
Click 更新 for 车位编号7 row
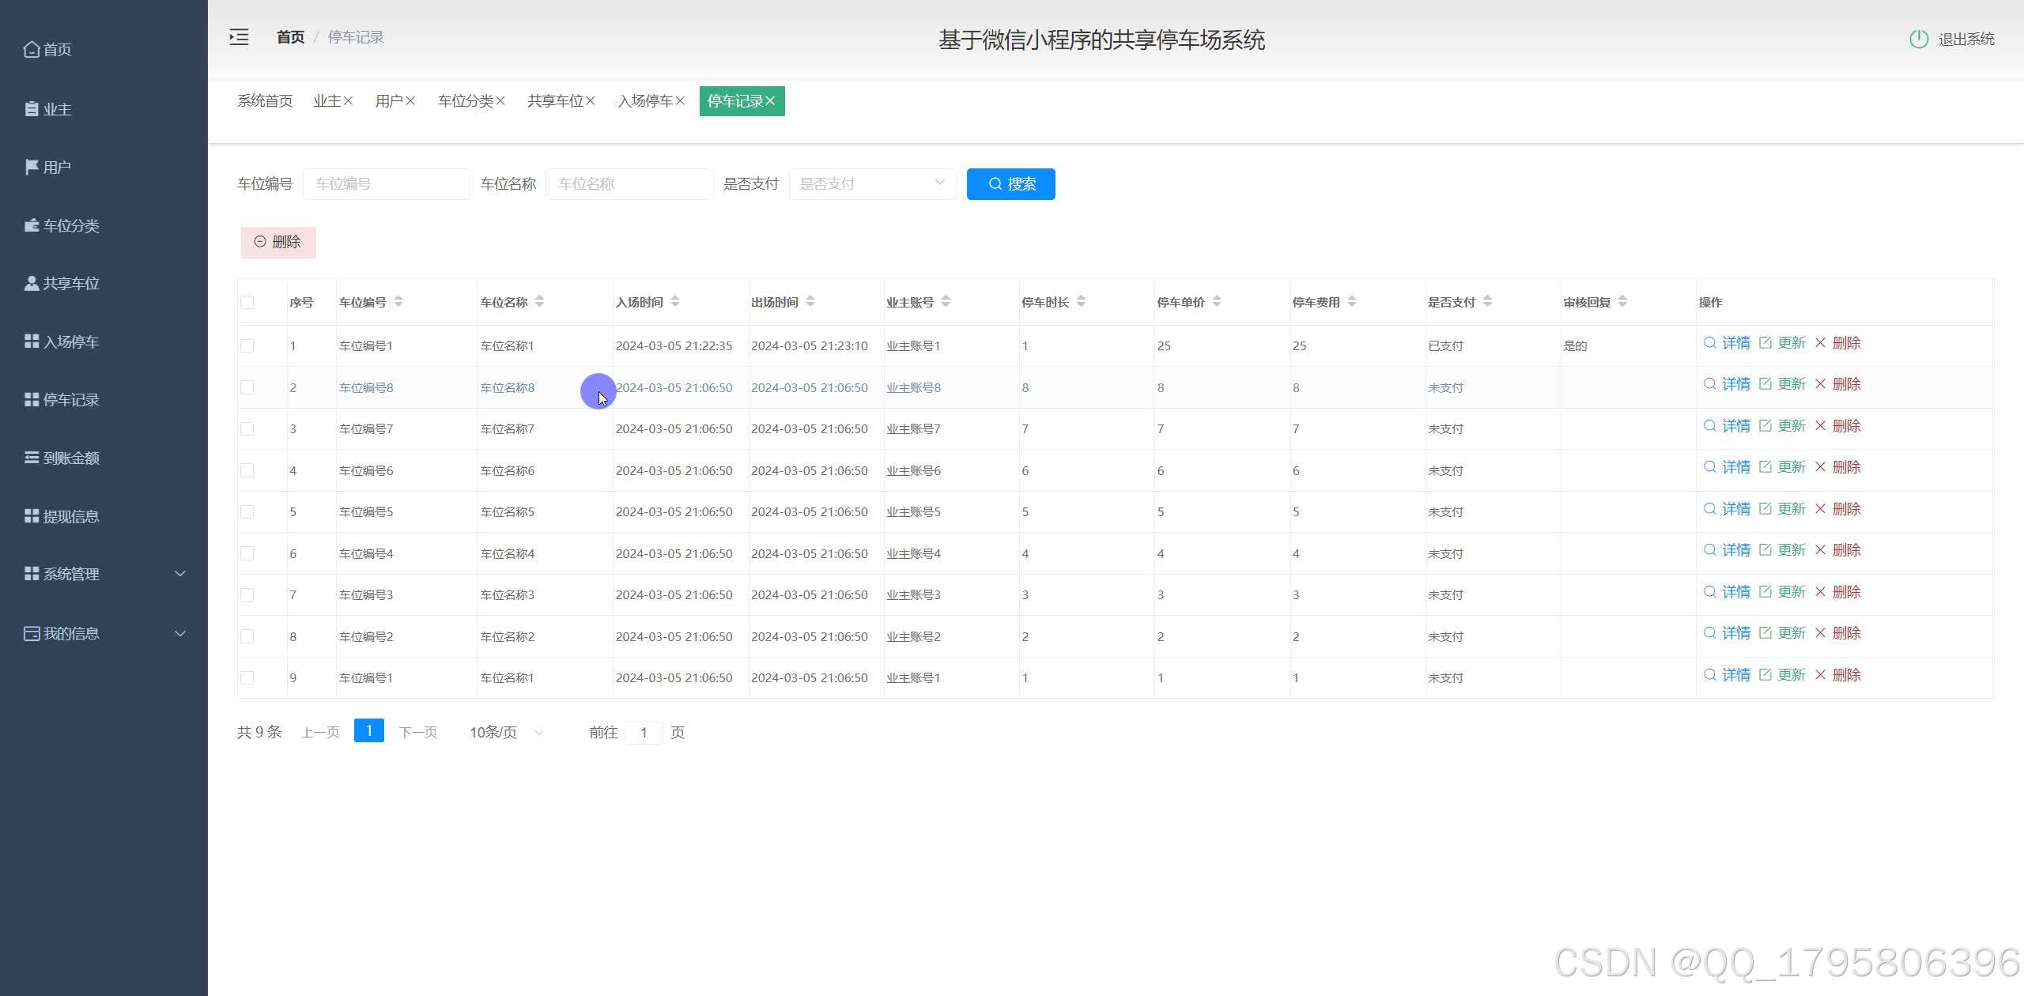pos(1782,426)
